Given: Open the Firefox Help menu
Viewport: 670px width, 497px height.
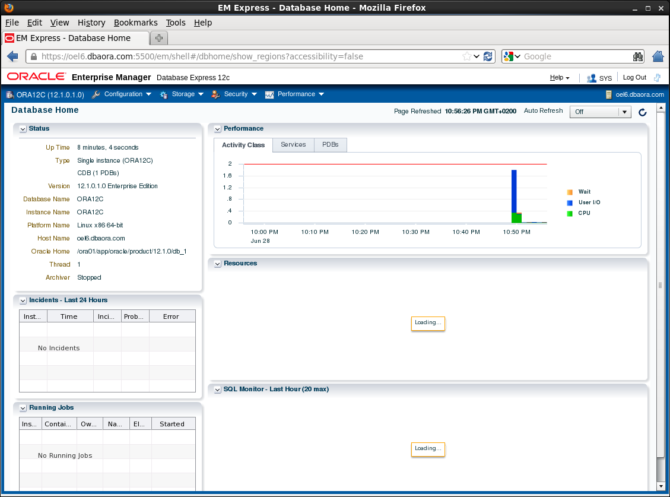Looking at the screenshot, I should click(203, 23).
